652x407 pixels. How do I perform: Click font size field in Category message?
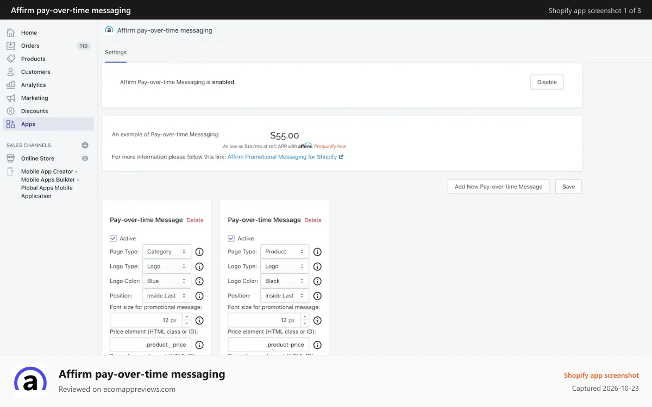[x=146, y=320]
